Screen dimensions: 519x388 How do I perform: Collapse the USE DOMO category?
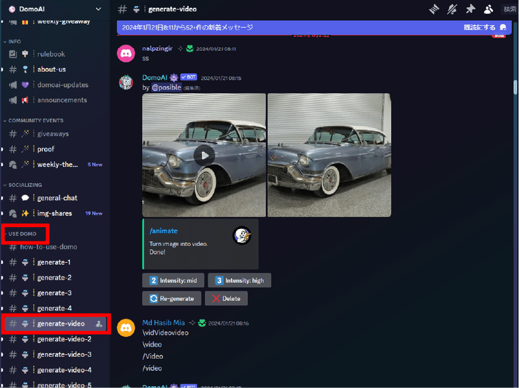[20, 234]
